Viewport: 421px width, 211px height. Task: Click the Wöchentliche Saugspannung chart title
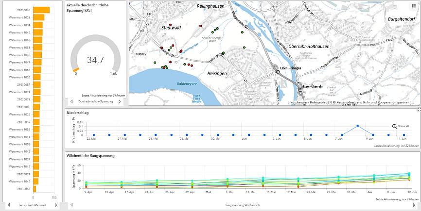click(x=90, y=156)
